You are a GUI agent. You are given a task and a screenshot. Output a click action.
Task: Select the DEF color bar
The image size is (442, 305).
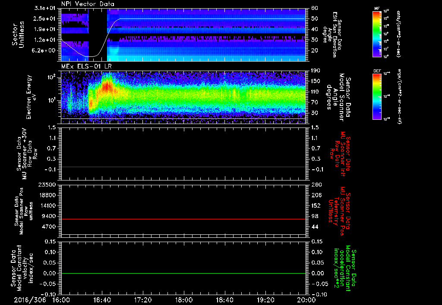click(377, 97)
